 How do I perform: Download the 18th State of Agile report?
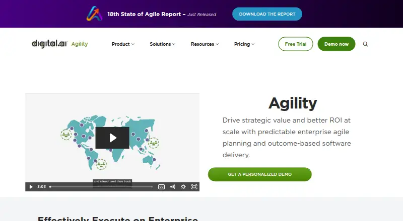pos(267,14)
